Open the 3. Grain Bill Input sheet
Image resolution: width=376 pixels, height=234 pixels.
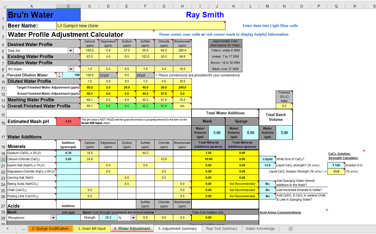[92, 229]
